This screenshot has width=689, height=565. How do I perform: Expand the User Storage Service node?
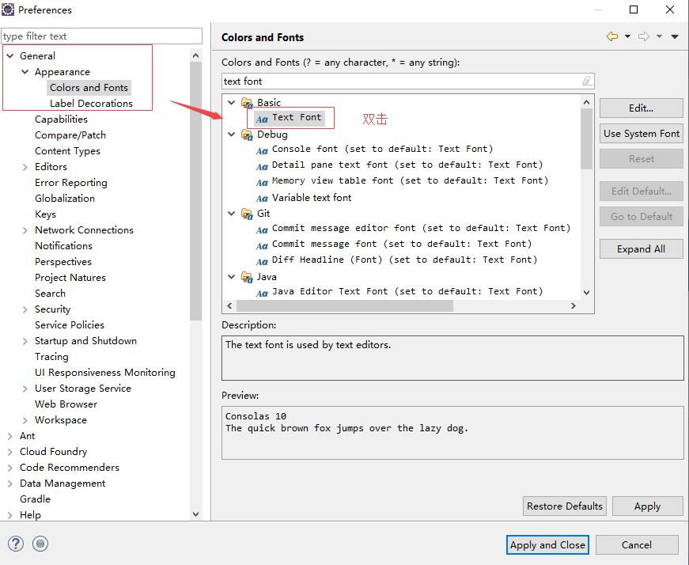click(x=25, y=389)
